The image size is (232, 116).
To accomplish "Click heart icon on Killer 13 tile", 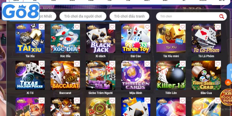I will coord(183,64).
